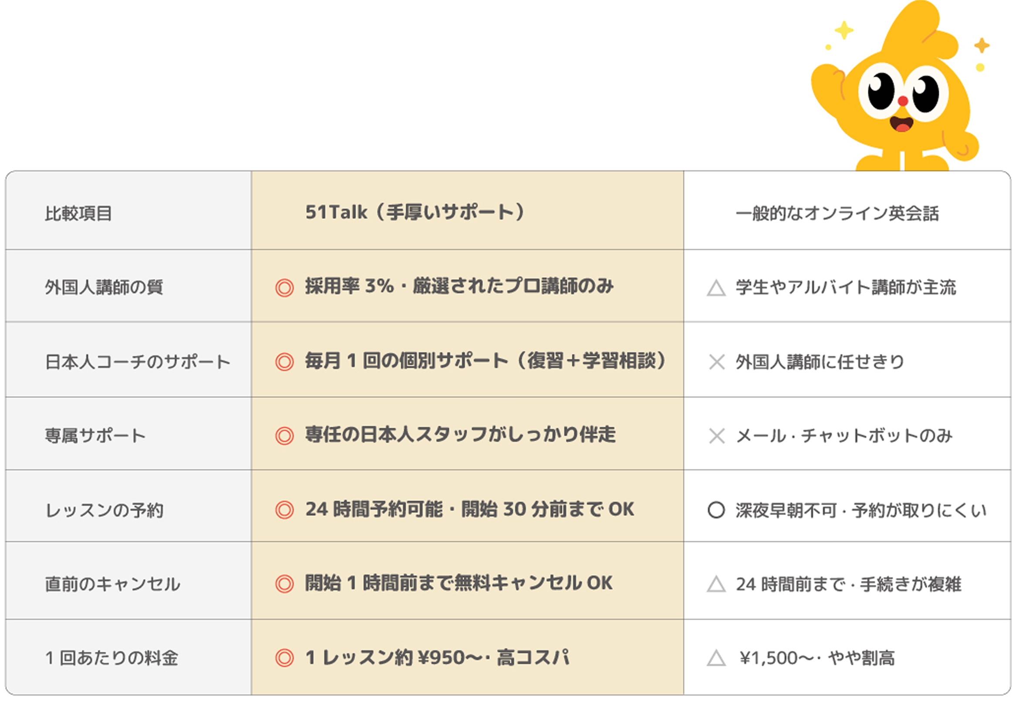Click the 外国人講師の質 row label

104,288
